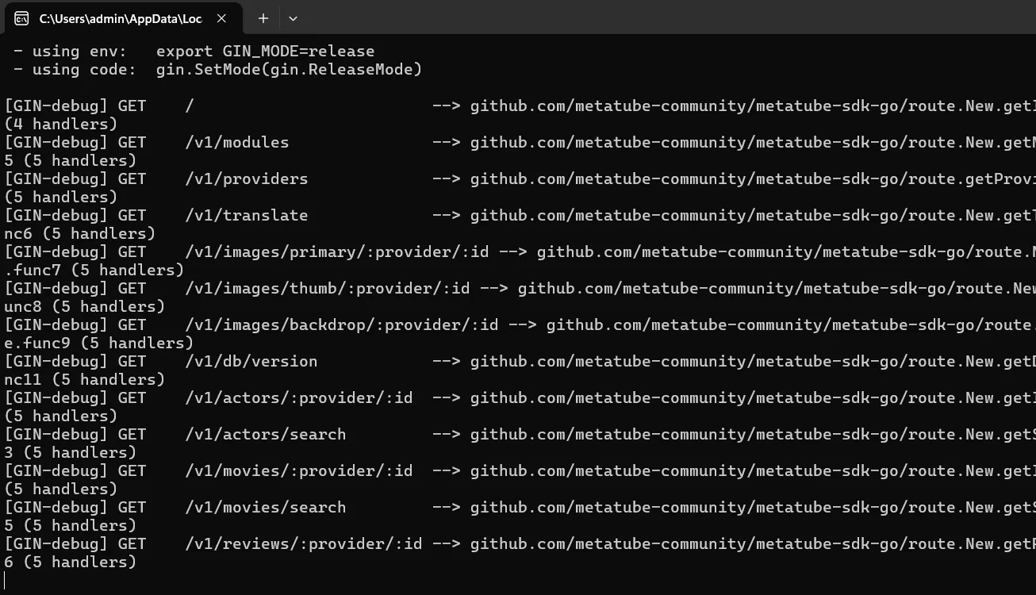
Task: Click the /v1/providers route path
Action: pos(247,179)
